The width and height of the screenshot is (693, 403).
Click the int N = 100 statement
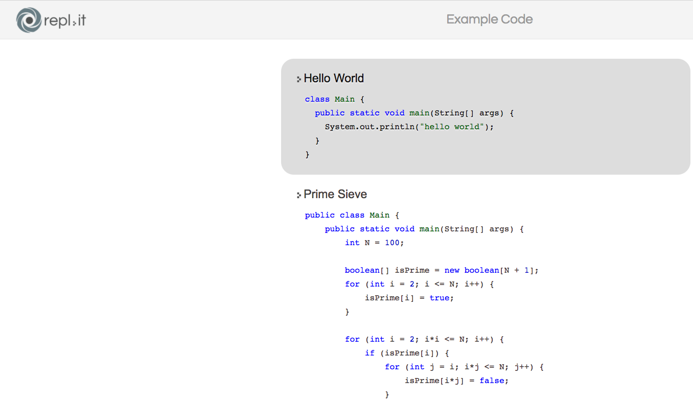click(375, 243)
